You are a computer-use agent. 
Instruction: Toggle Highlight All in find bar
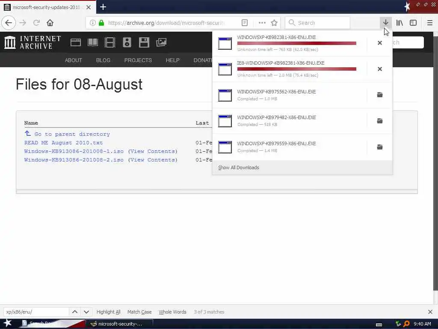click(x=108, y=312)
